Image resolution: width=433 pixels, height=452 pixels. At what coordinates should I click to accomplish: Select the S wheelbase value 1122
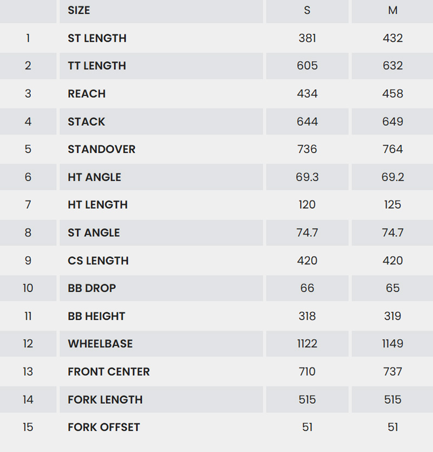point(307,344)
